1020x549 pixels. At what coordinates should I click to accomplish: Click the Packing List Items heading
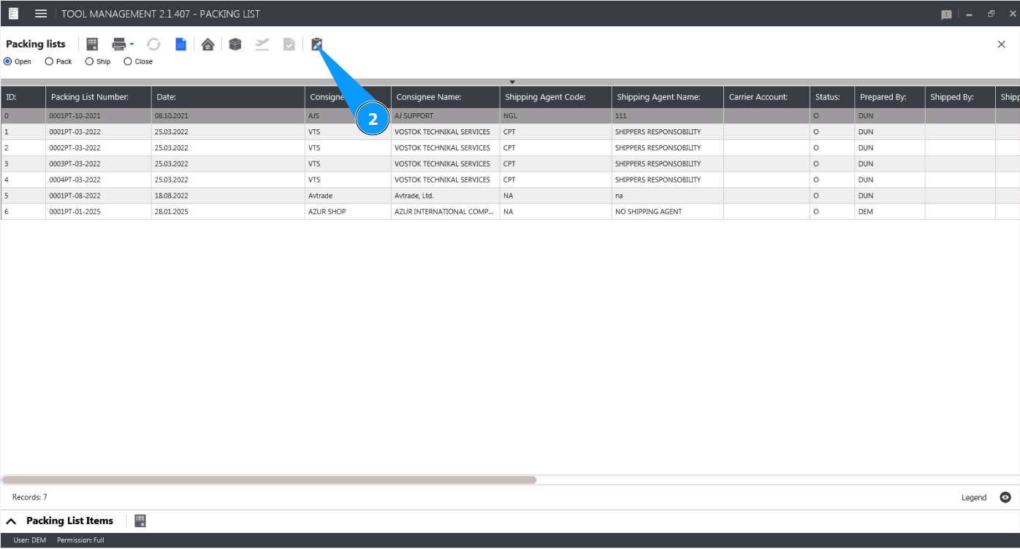click(x=69, y=521)
